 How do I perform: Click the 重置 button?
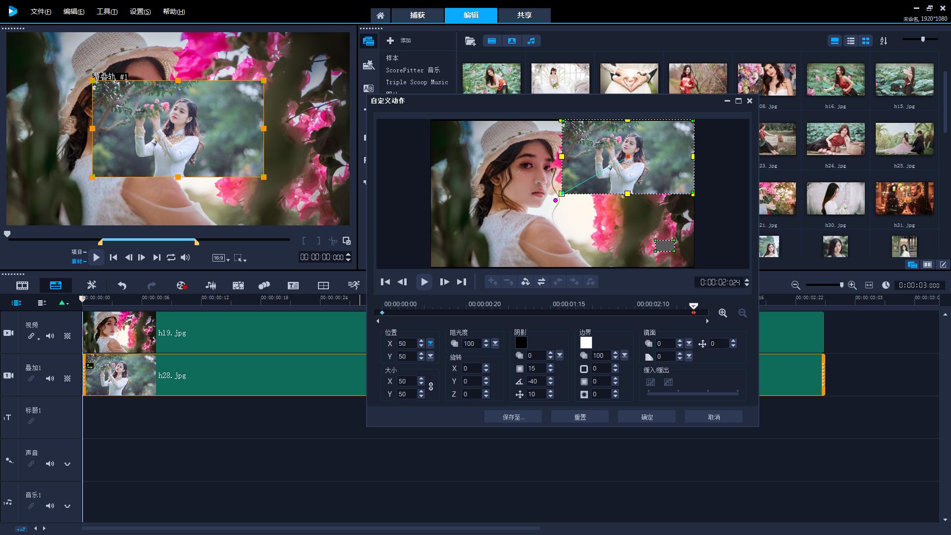click(x=580, y=417)
